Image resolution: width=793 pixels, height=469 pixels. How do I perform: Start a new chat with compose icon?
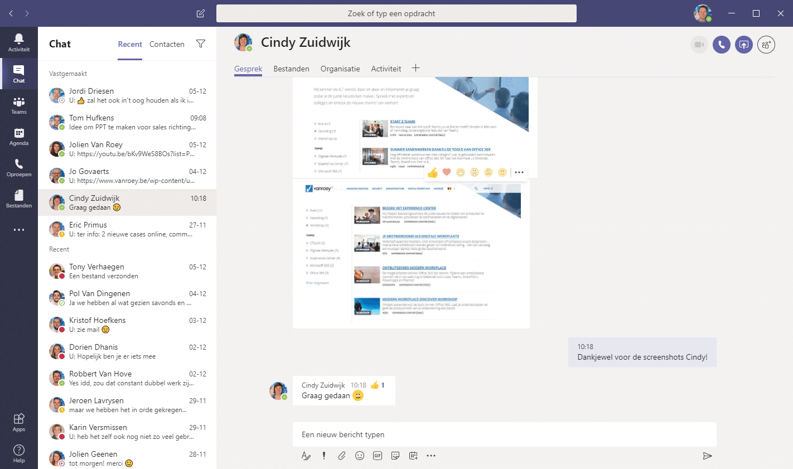tap(201, 13)
